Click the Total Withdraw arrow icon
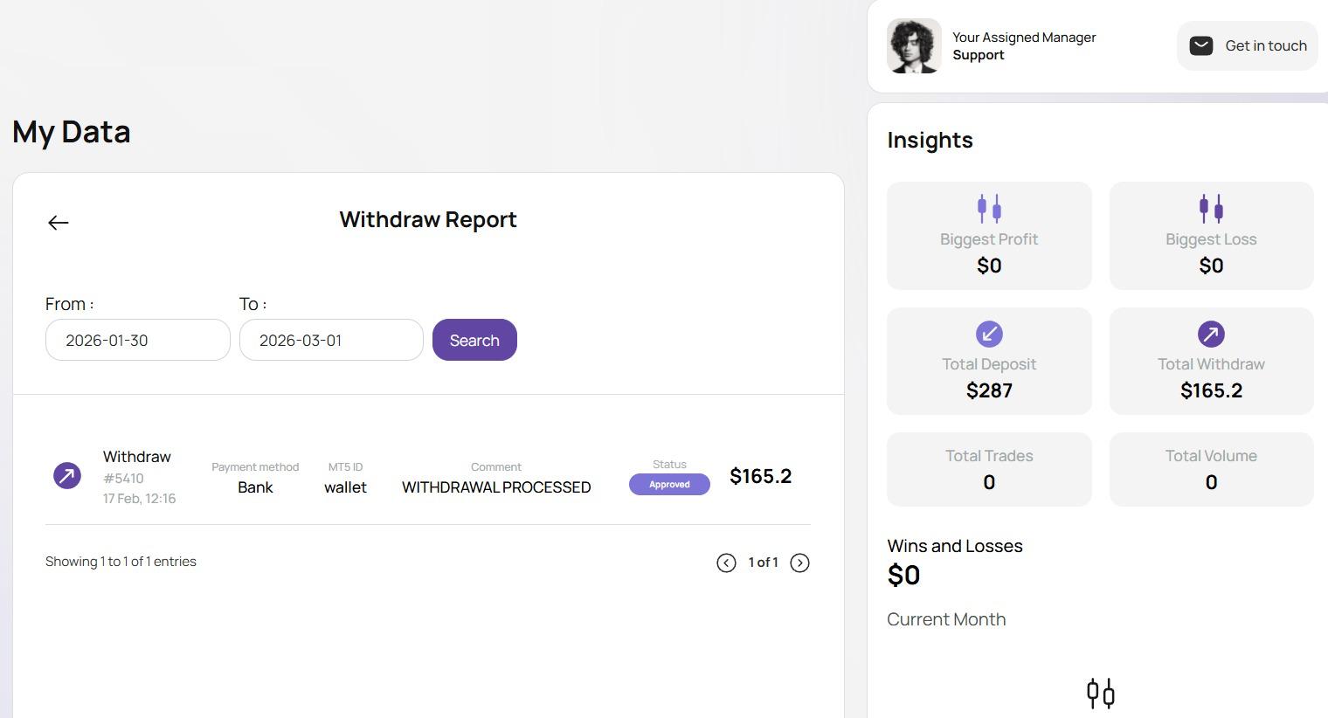 pyautogui.click(x=1211, y=334)
